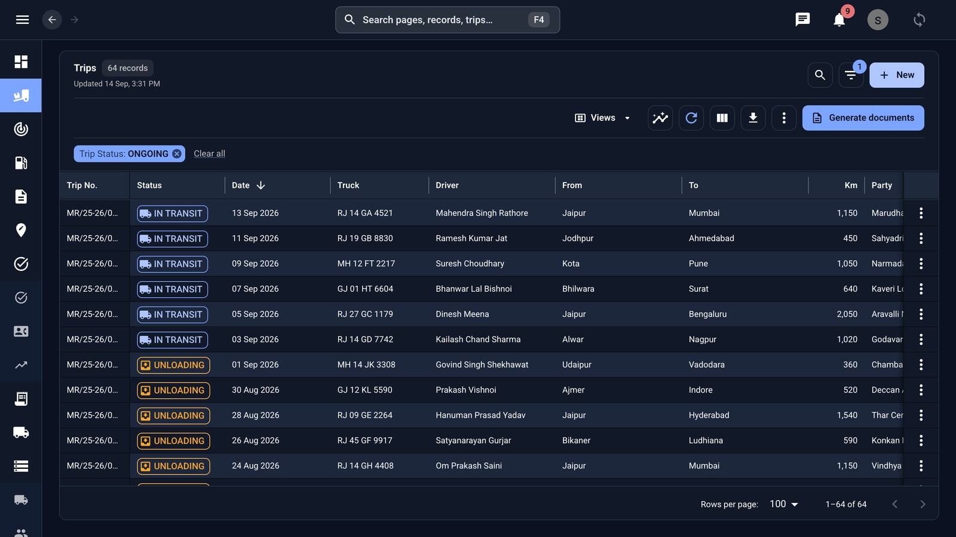
Task: Click the New button
Action: click(896, 75)
